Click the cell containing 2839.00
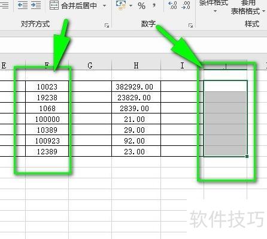Image resolution: width=267 pixels, height=239 pixels. (136, 108)
